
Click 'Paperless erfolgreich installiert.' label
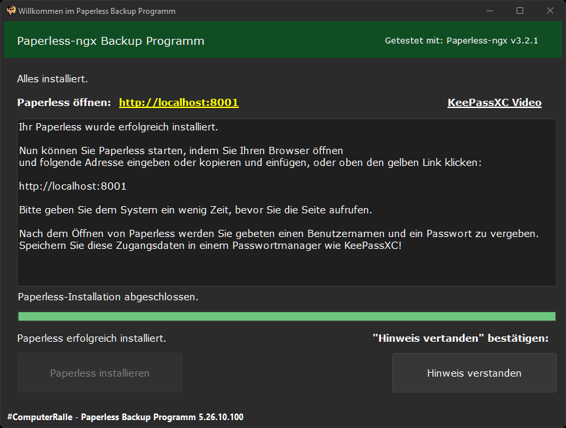(91, 338)
